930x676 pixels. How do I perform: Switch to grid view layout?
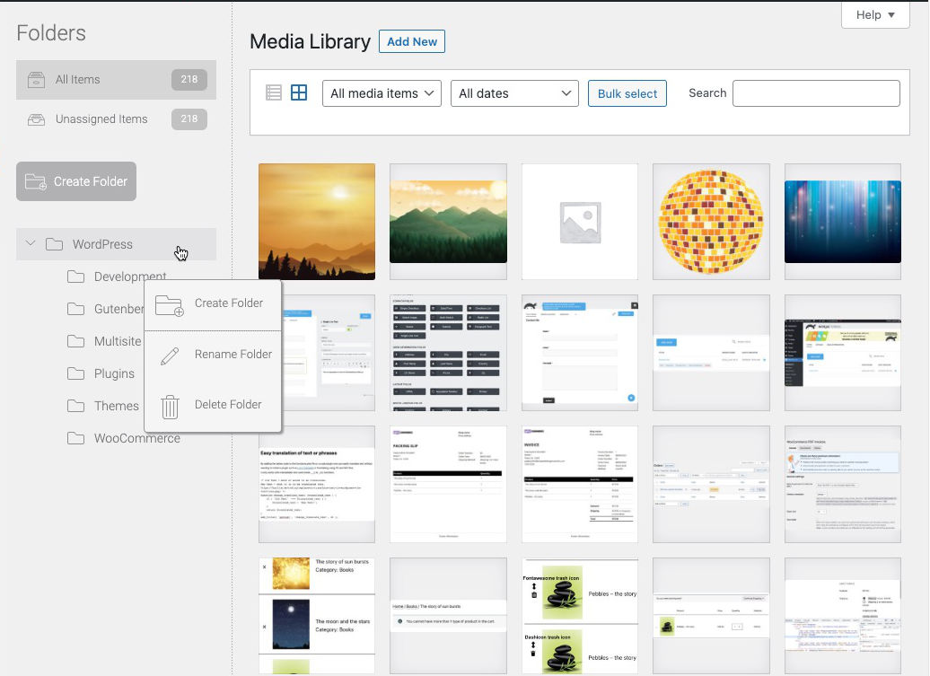(299, 92)
